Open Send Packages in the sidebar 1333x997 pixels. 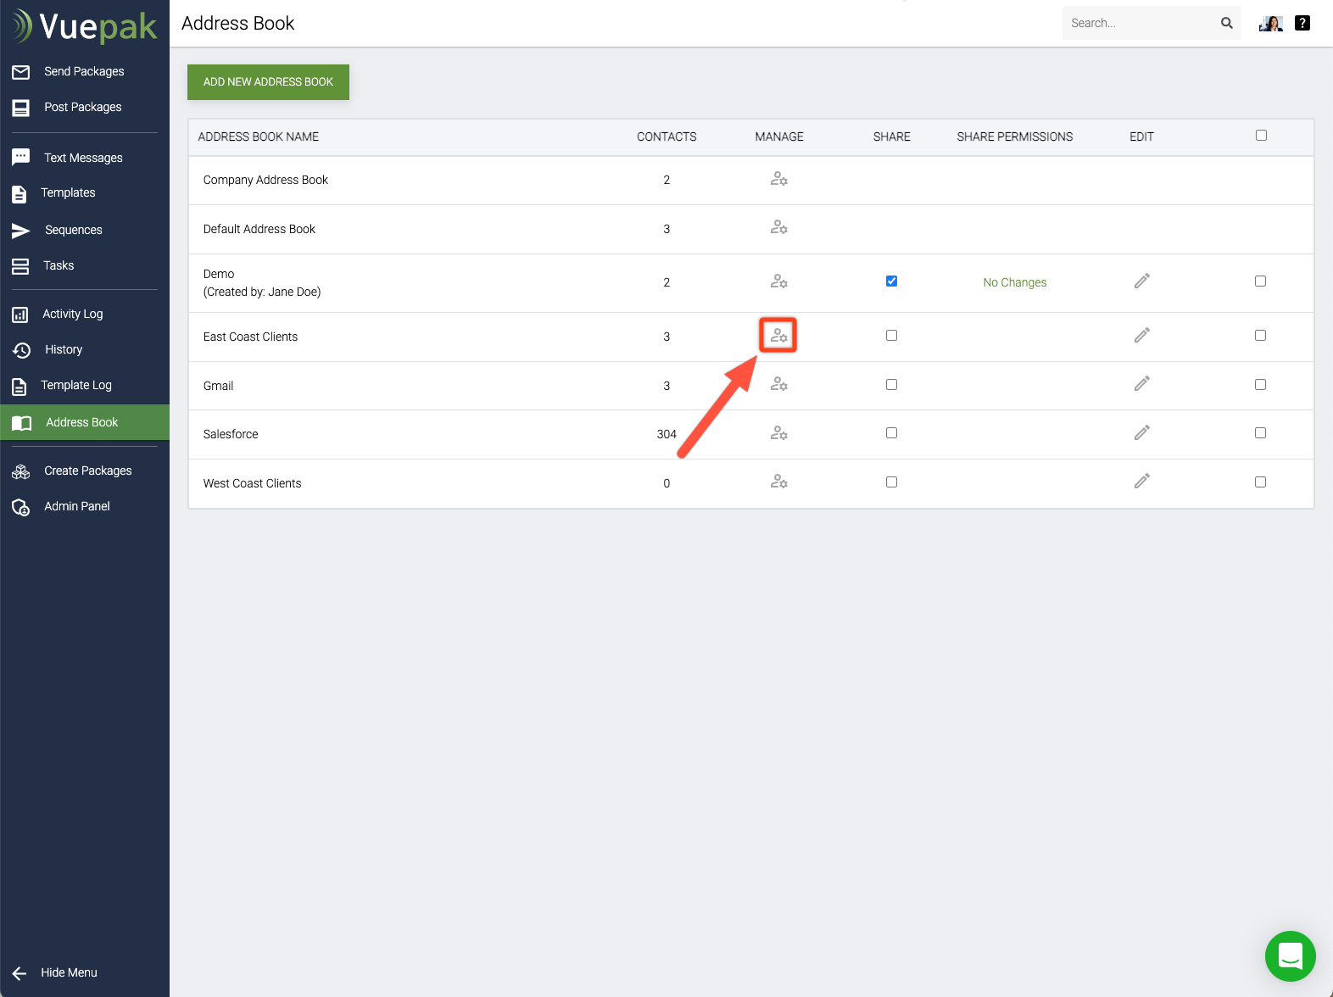(84, 71)
